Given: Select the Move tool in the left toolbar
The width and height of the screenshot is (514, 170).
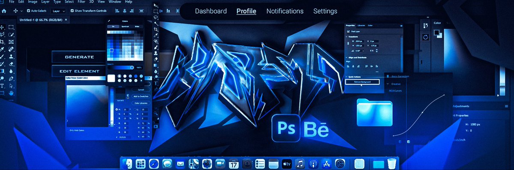Looking at the screenshot, I should pos(2,27).
